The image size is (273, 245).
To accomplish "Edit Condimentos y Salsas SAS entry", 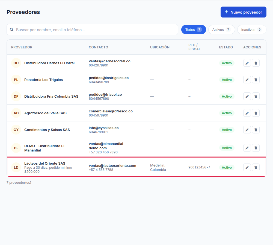I will 247,130.
